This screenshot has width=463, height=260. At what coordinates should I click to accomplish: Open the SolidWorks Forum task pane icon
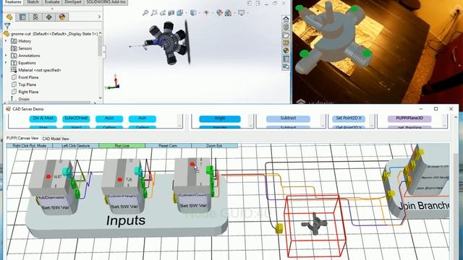tap(286, 66)
